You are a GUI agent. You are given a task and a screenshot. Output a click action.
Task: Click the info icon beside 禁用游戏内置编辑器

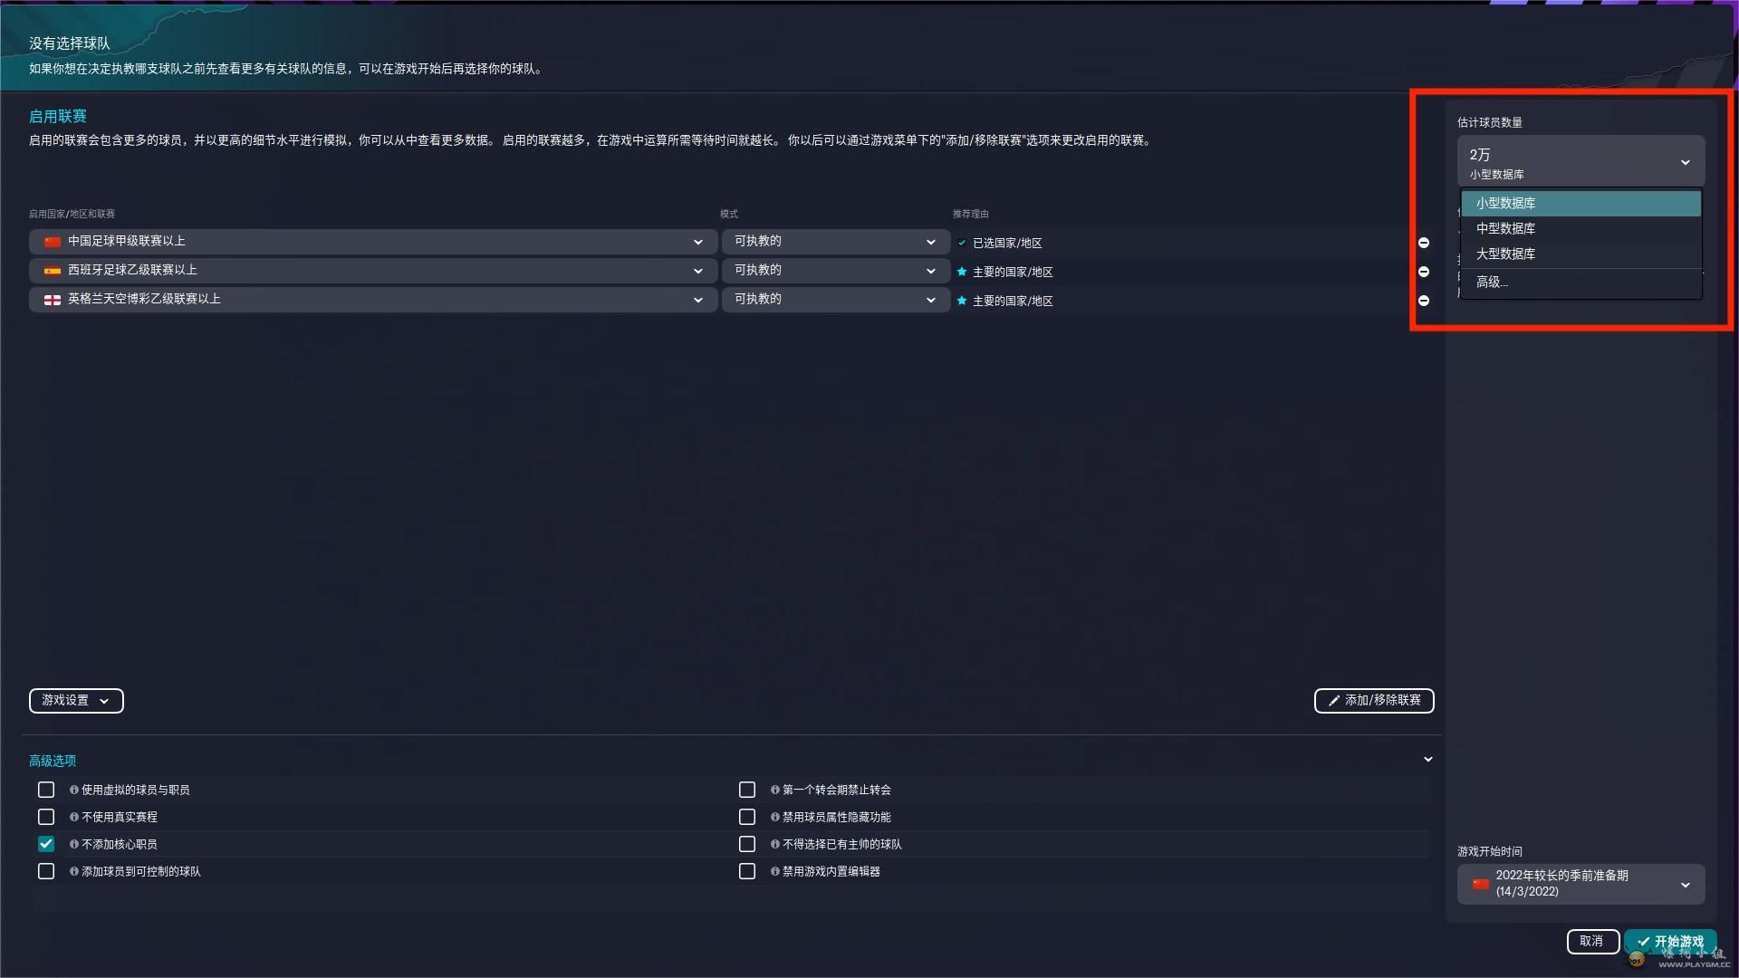pos(775,871)
